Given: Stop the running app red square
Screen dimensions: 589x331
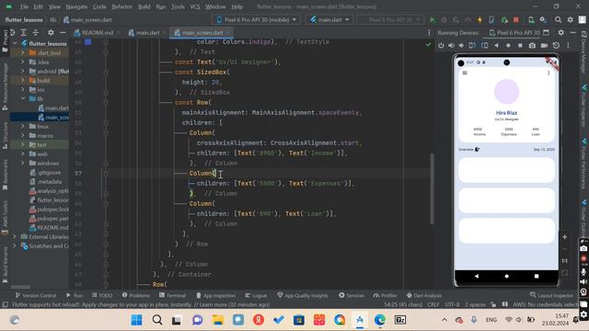Looking at the screenshot, I should point(516,19).
